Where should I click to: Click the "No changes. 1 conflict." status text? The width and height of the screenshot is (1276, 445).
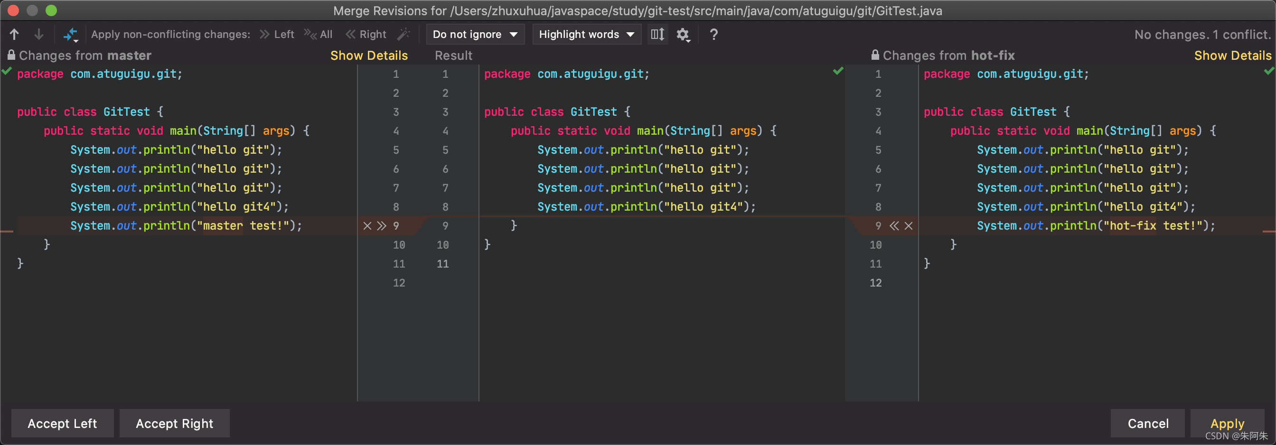pyautogui.click(x=1202, y=35)
